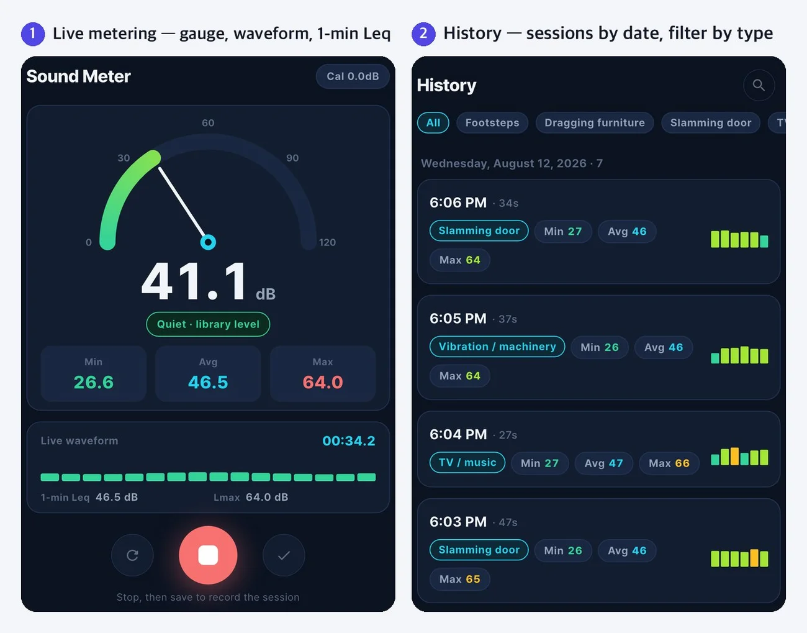The width and height of the screenshot is (807, 633).
Task: Tap the checkmark save button
Action: 284,555
